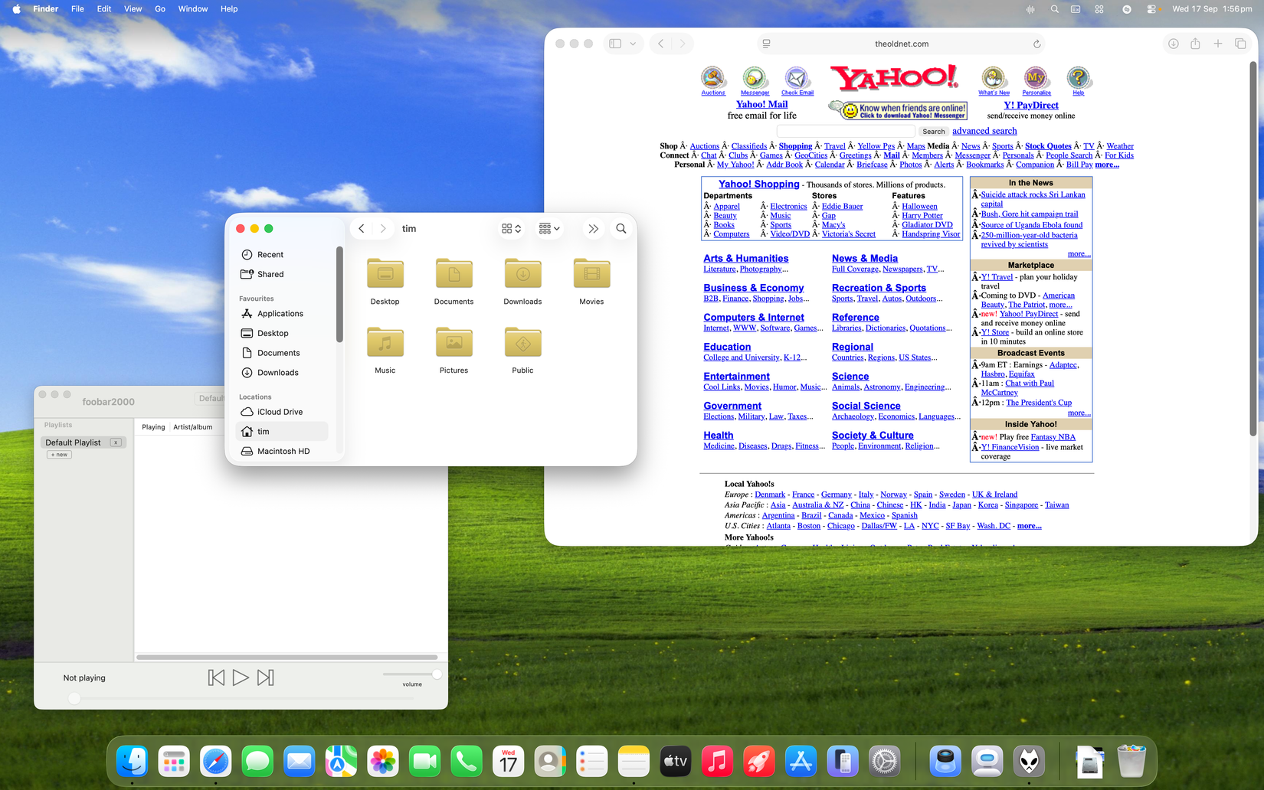Viewport: 1264px width, 790px height.
Task: Open Trash from the Dock
Action: click(1131, 762)
